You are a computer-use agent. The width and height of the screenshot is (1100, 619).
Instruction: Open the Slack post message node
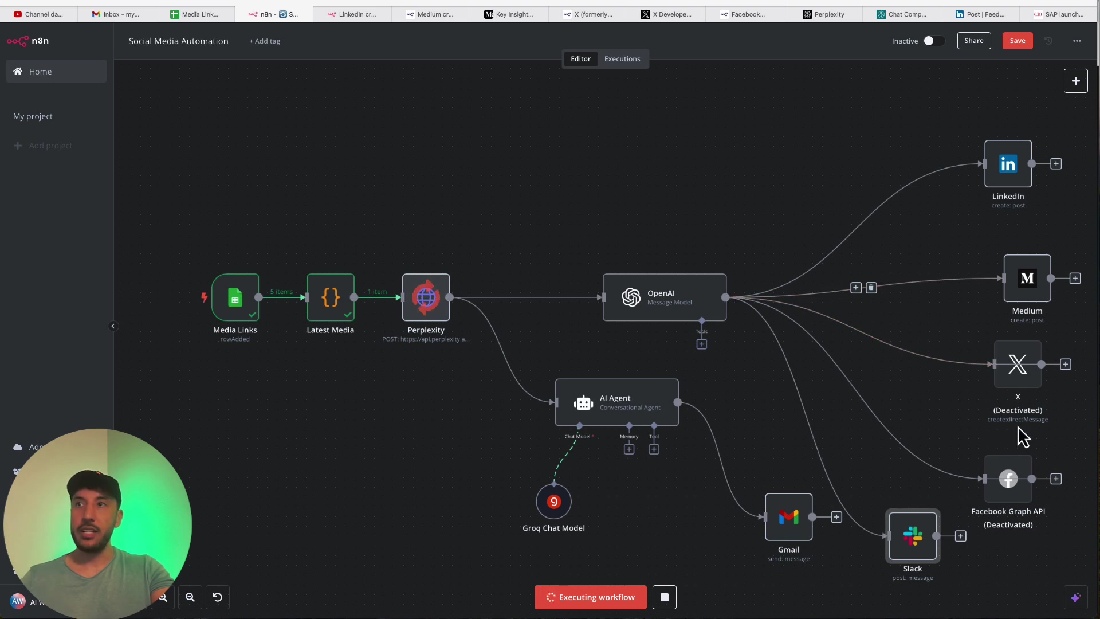[x=913, y=536]
